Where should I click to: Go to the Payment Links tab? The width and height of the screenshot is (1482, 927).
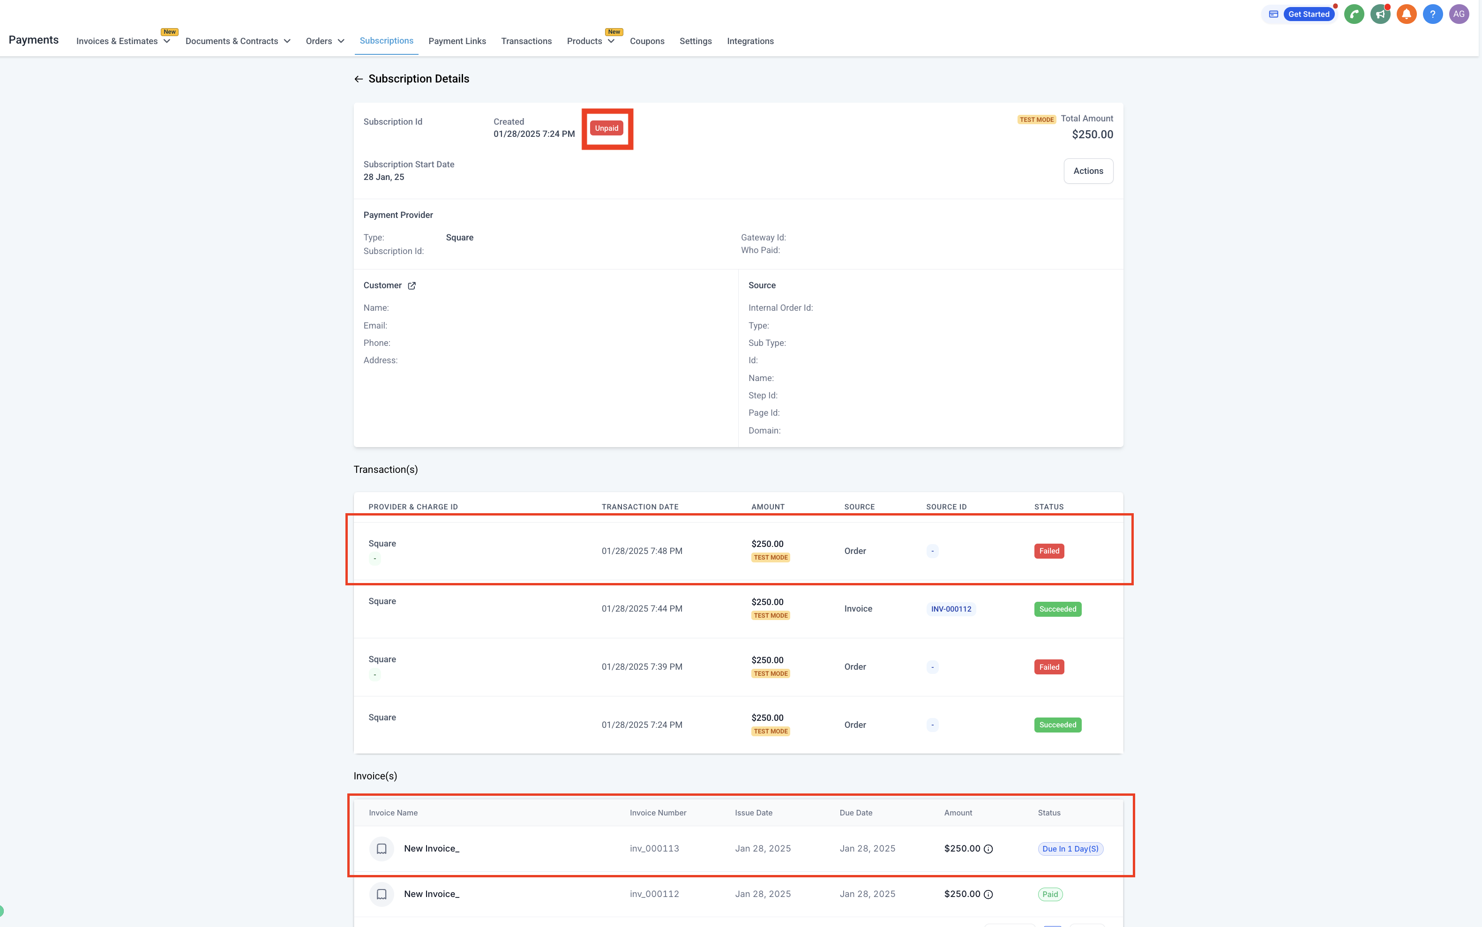tap(457, 41)
